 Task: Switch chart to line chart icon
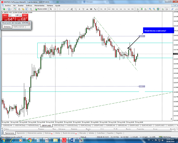pyautogui.click(x=146, y=9)
